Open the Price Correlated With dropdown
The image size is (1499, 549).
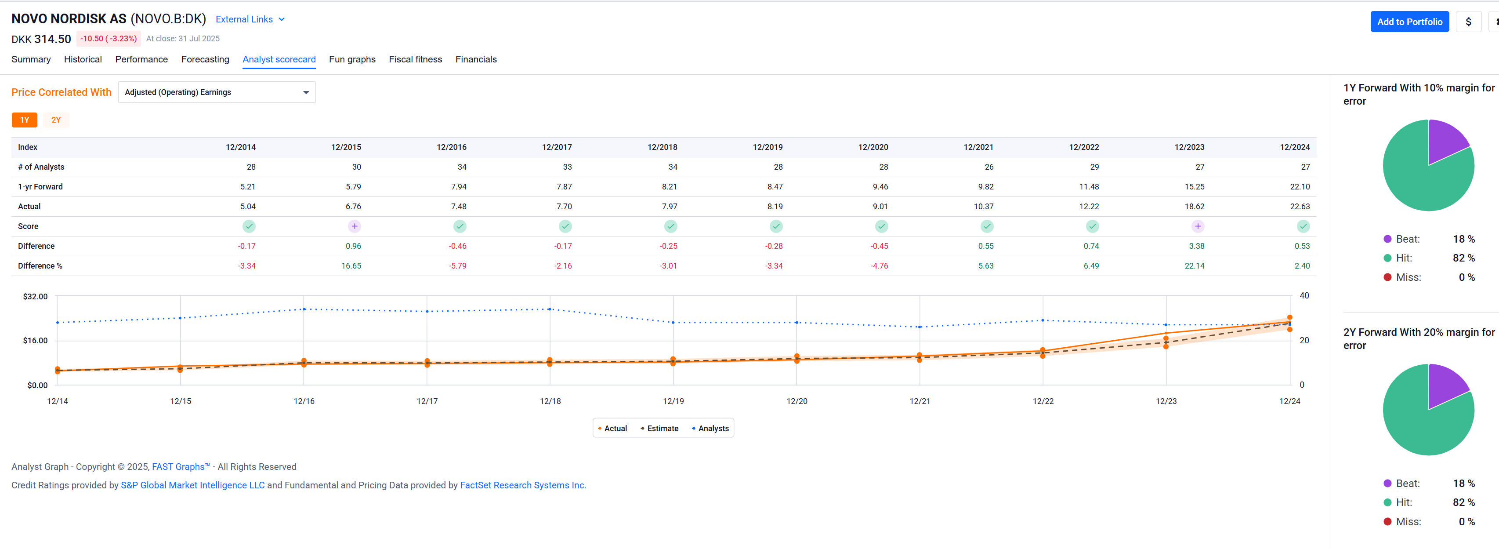pyautogui.click(x=217, y=92)
